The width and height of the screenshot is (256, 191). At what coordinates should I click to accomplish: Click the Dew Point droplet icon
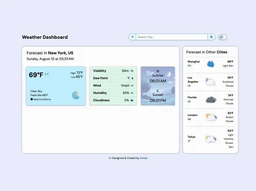click(x=132, y=78)
